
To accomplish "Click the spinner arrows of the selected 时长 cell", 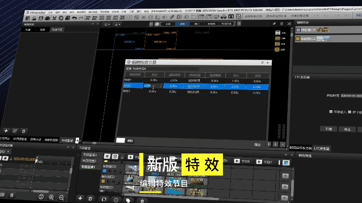I will [x=161, y=86].
